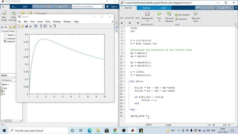Show hidden system tray icons chevron
Viewport: 238px width, 134px height.
(x=179, y=131)
